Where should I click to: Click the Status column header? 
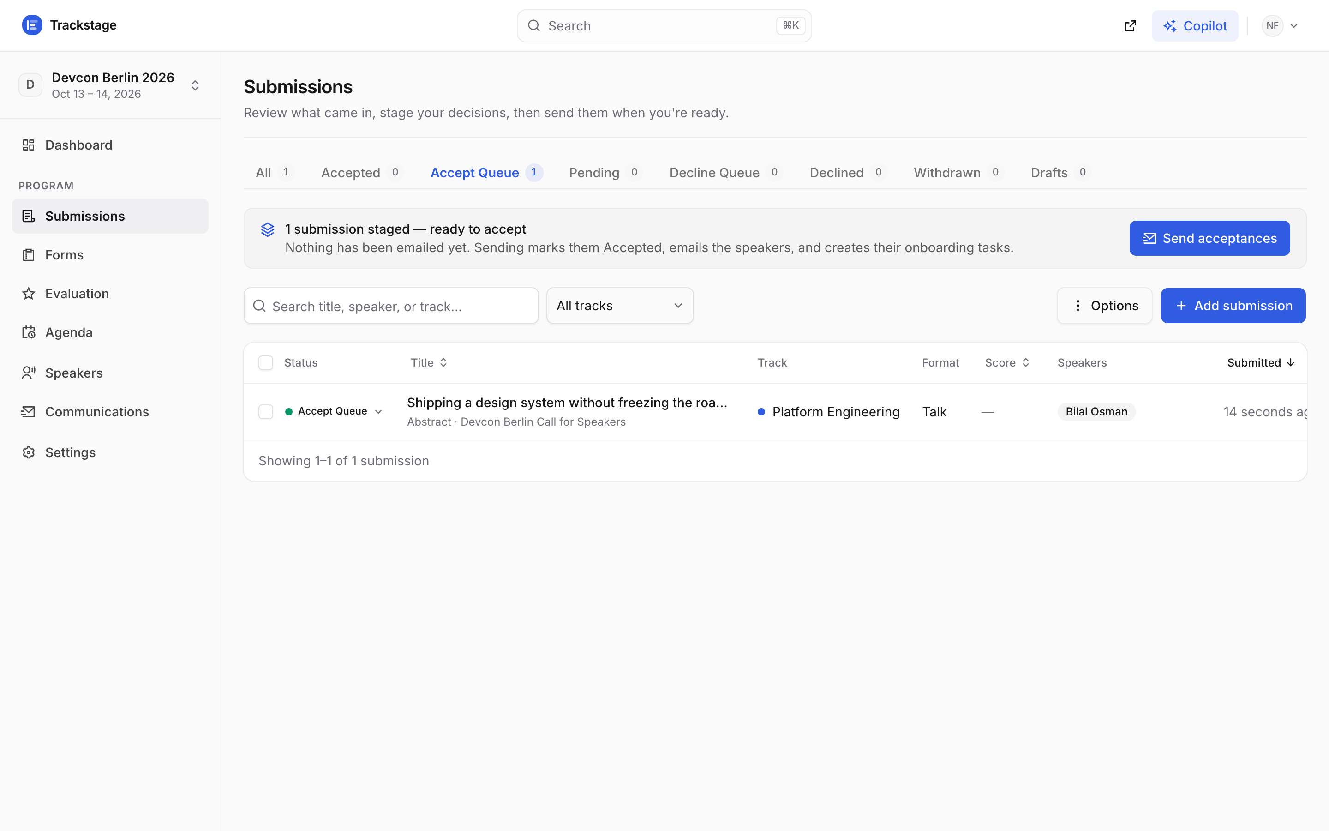(301, 363)
